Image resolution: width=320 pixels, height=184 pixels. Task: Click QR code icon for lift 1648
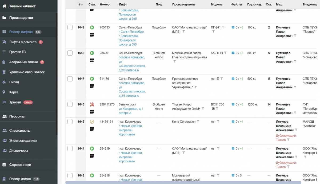92,60
